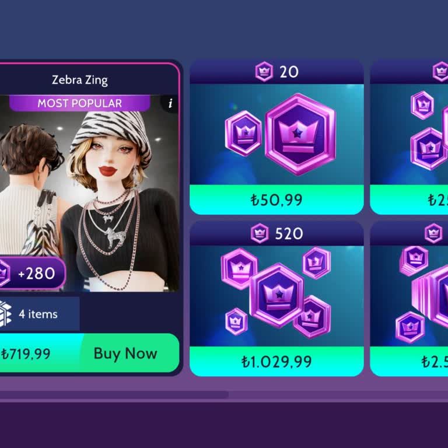The width and height of the screenshot is (448, 448).
Task: Click the crown icon beside 520
Action: tap(260, 233)
